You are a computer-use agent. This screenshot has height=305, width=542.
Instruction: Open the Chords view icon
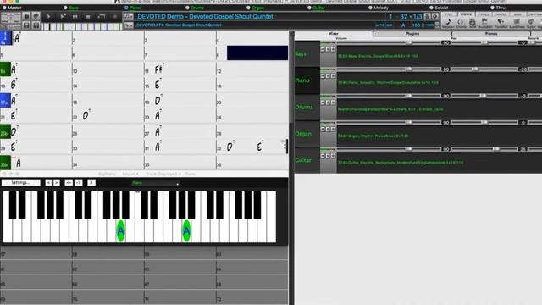pos(461,23)
